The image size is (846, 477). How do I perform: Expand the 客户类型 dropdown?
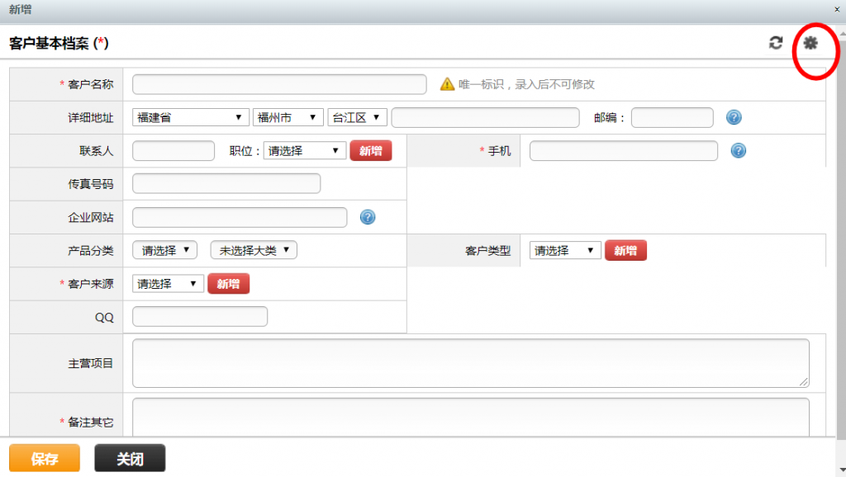[565, 251]
